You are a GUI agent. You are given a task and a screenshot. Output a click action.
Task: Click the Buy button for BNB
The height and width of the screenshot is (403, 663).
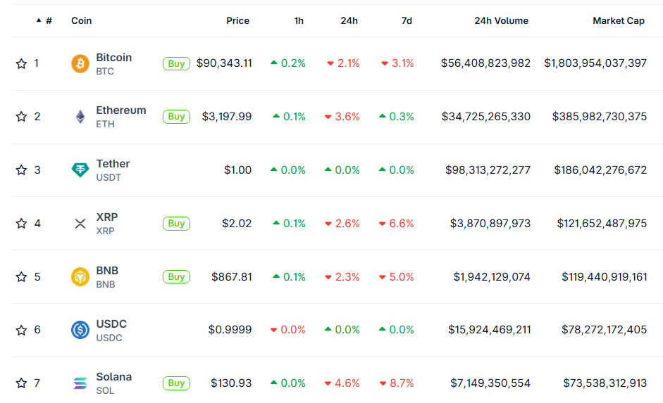pyautogui.click(x=176, y=277)
